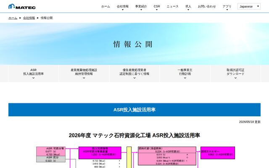269x168 pixels.
Task: Open the 事業紹介 menu
Action: point(141,7)
